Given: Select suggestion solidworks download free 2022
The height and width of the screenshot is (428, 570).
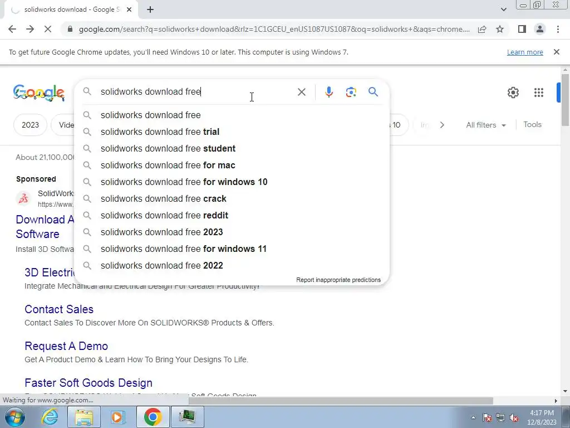Looking at the screenshot, I should 232,266.
